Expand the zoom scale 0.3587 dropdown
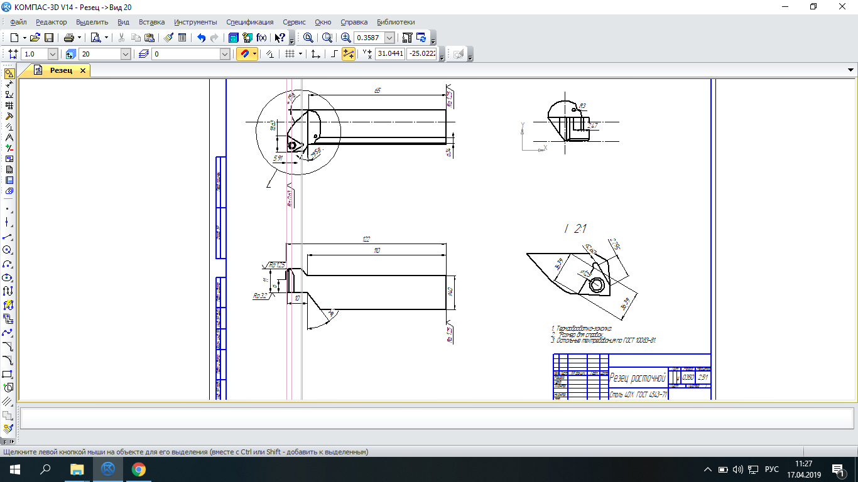This screenshot has height=482, width=858. 389,38
